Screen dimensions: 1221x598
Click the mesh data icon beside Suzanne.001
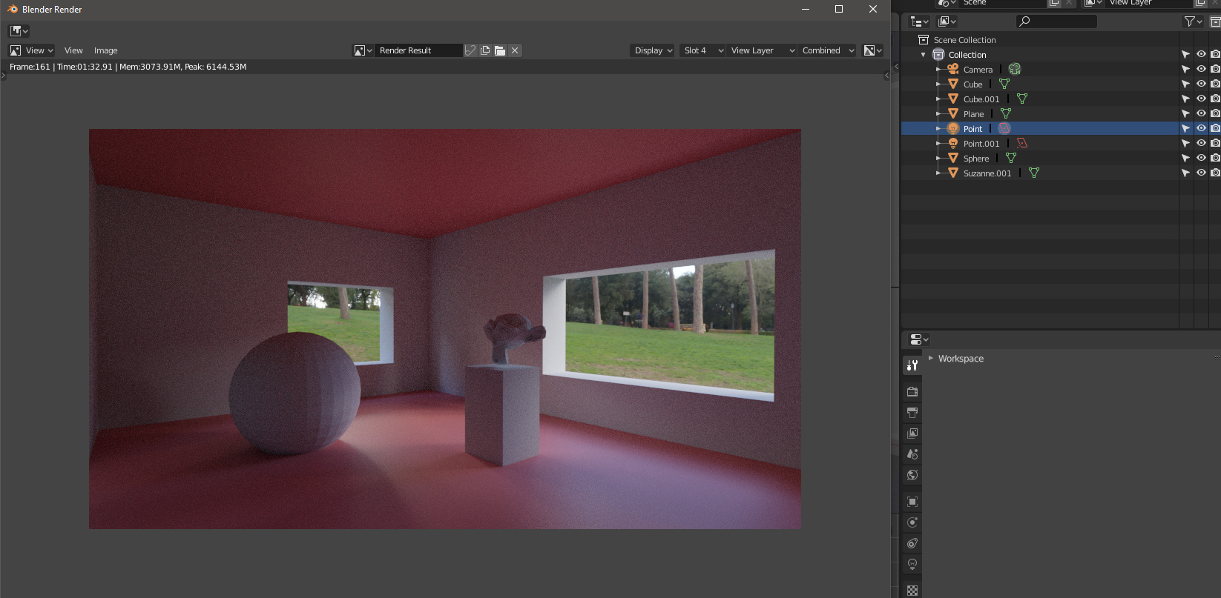coord(1034,173)
